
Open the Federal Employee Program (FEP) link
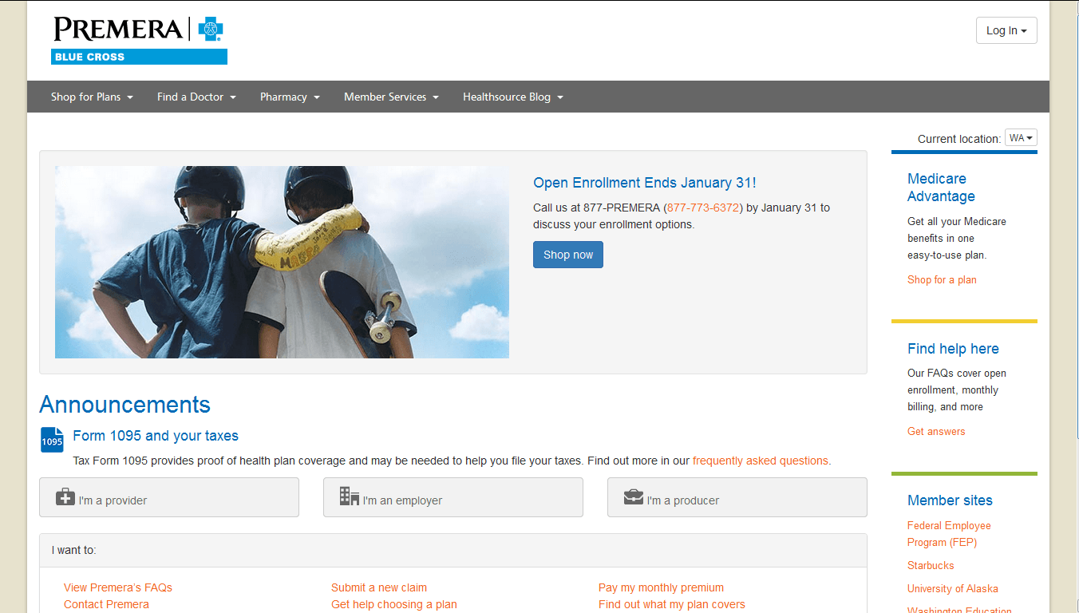click(x=949, y=533)
